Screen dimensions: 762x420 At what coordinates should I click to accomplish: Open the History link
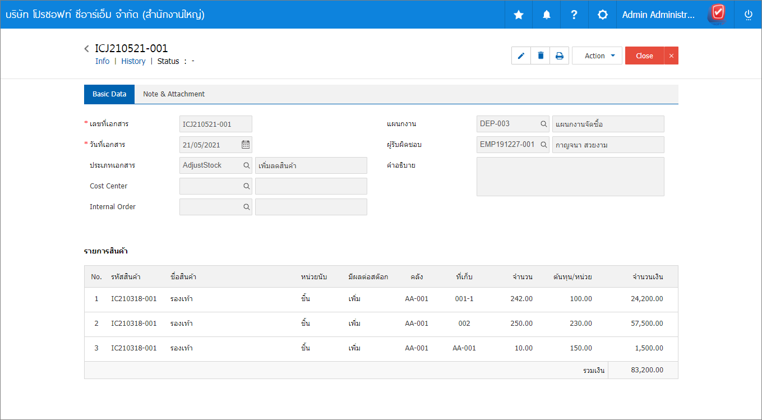pyautogui.click(x=133, y=61)
